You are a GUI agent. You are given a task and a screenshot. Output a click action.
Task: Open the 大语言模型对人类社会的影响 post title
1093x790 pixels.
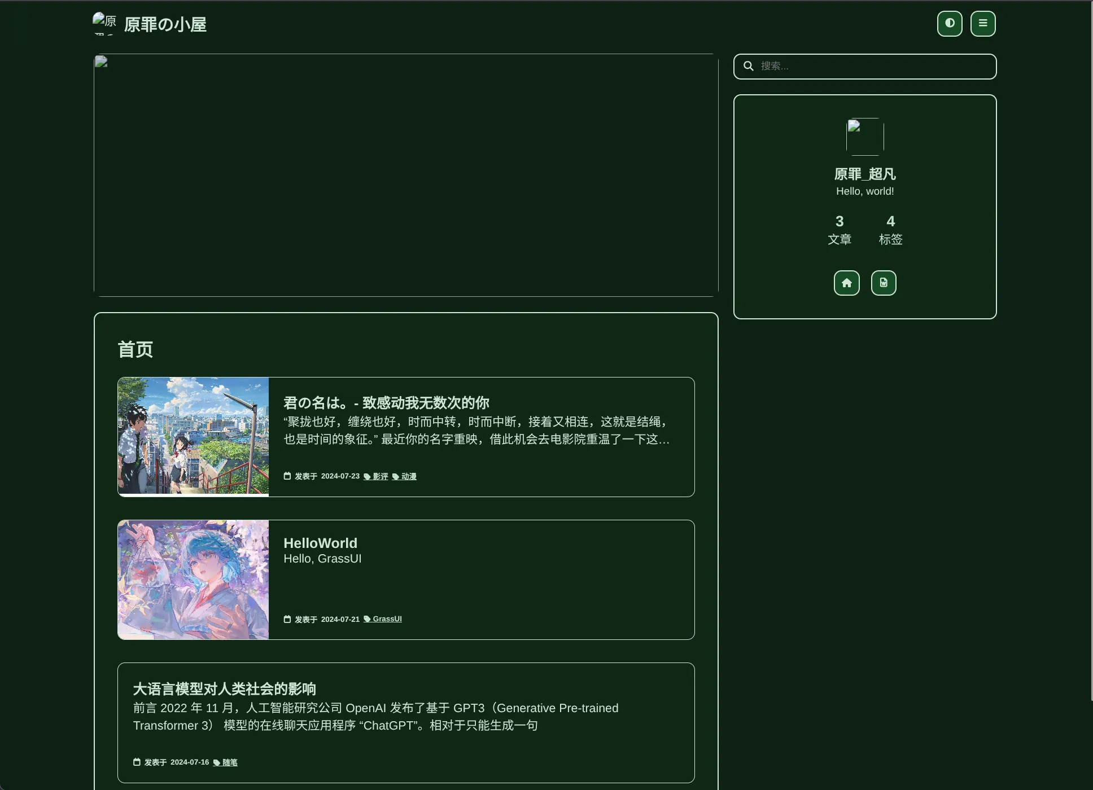225,689
